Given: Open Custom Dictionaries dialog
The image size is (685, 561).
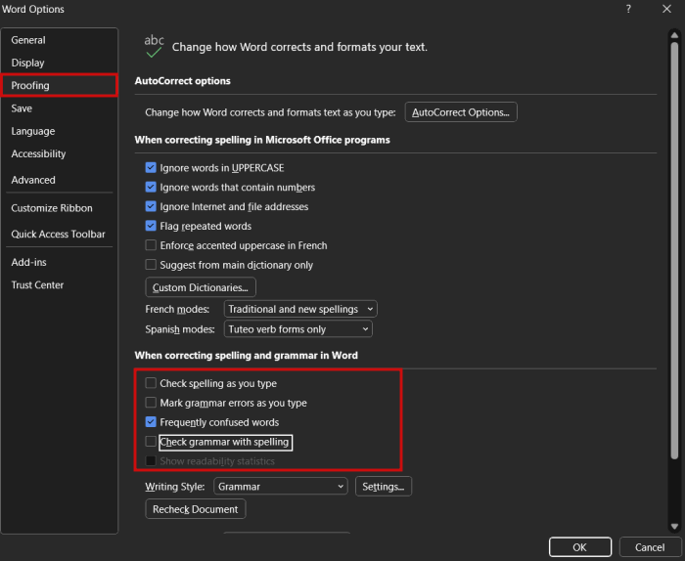Looking at the screenshot, I should (201, 287).
